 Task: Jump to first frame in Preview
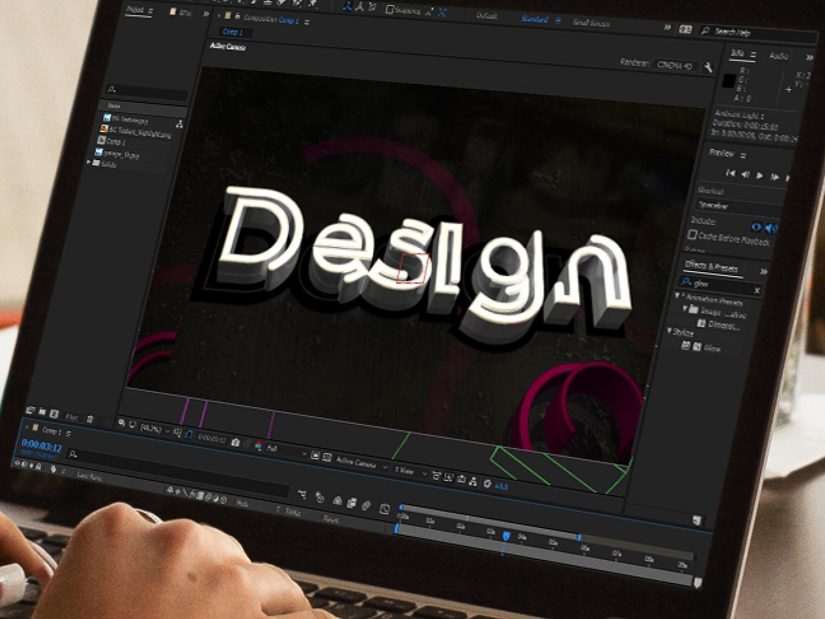730,173
